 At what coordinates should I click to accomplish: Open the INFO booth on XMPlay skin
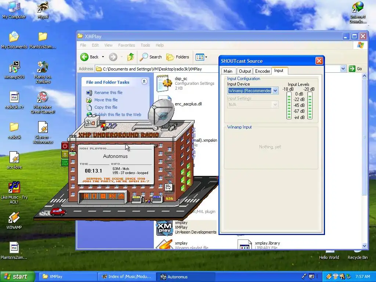point(137,199)
